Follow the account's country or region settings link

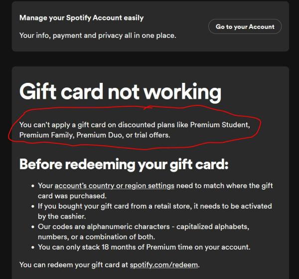coord(115,186)
